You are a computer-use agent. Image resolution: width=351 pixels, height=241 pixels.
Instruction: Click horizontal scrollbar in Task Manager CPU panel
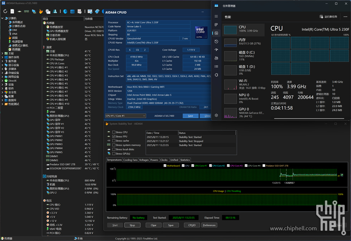tap(309, 118)
